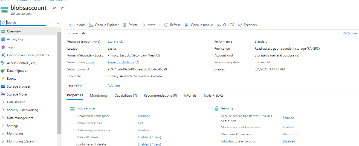The image size is (359, 146).
Task: Expand the Security + networking section
Action: 3,110
